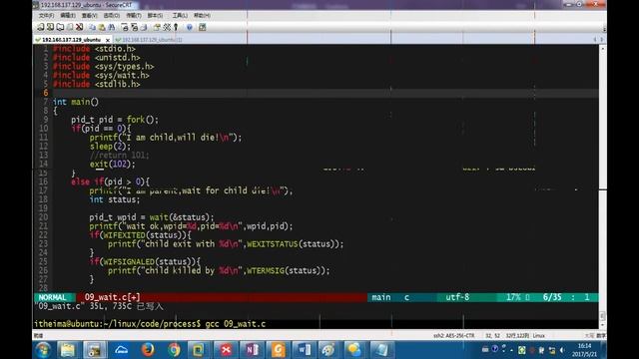
Task: Open Global Options gear icon in the toolbar
Action: 167,27
